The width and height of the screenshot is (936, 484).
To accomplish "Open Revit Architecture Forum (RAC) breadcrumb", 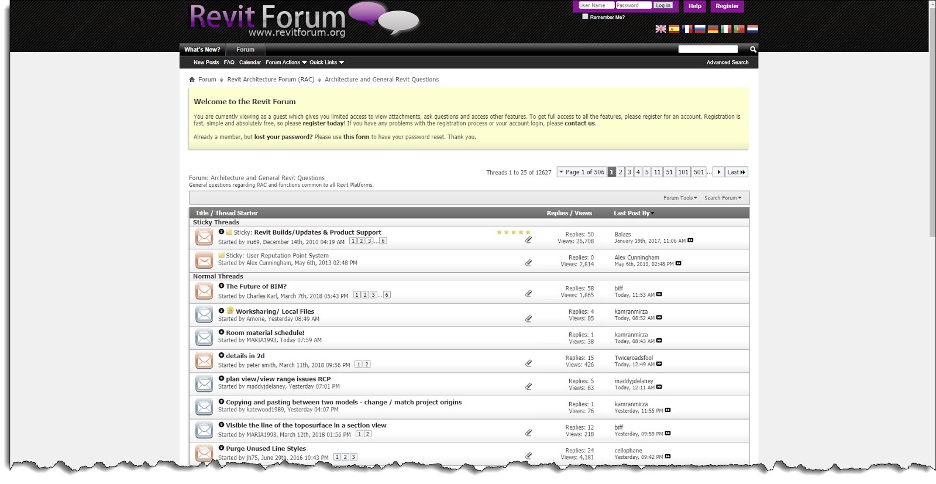I will [271, 80].
